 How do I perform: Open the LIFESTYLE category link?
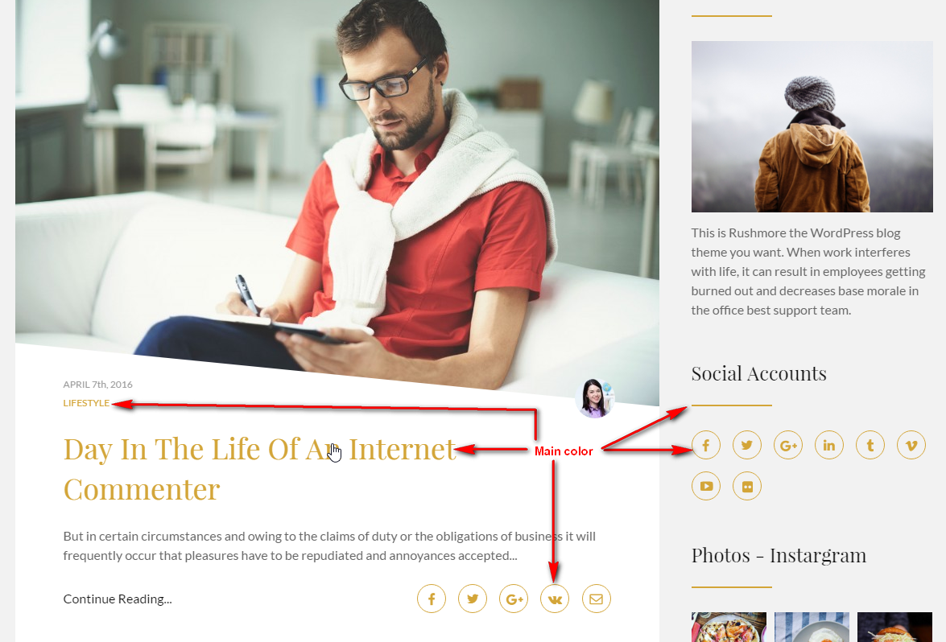click(x=86, y=403)
